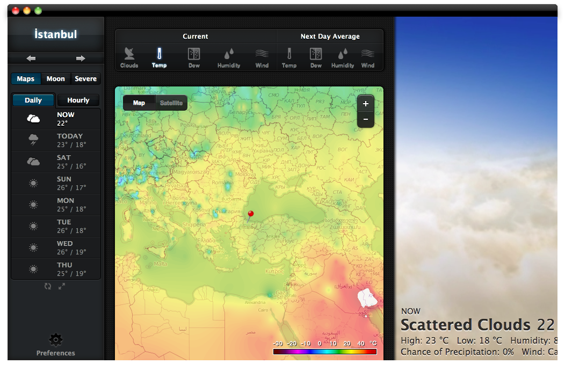565x371 pixels.
Task: Open the Severe tab
Action: [86, 79]
